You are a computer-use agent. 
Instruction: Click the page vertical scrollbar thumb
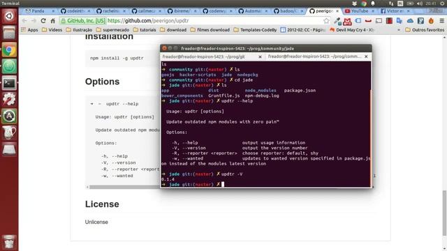coord(444,213)
